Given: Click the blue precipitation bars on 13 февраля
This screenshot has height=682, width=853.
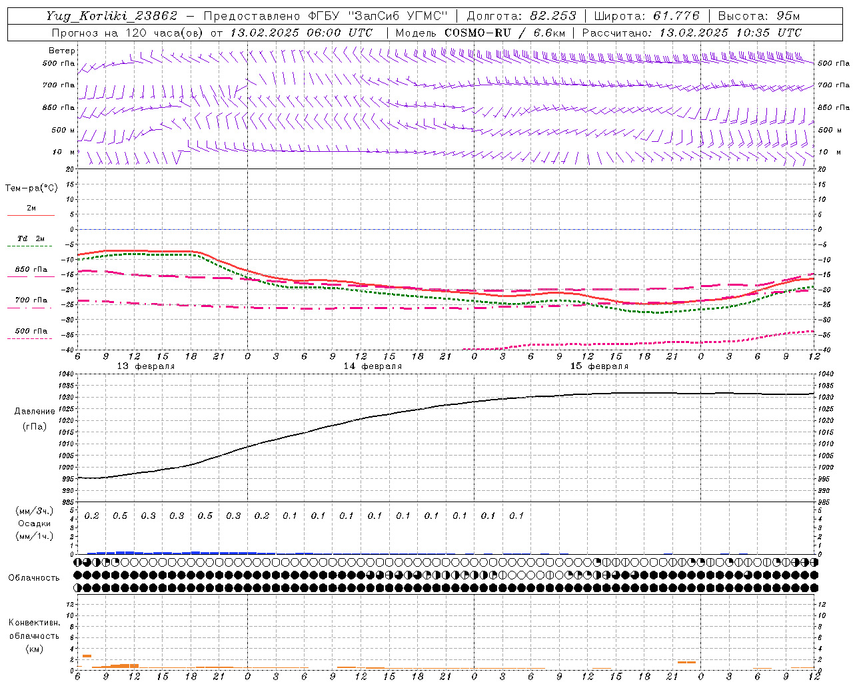Looking at the screenshot, I should pyautogui.click(x=181, y=553).
